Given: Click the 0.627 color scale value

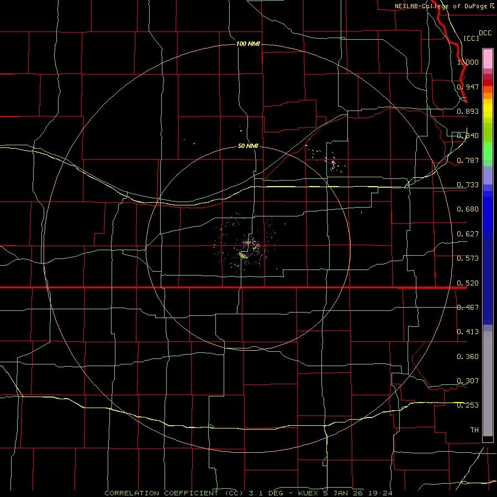Looking at the screenshot, I should (x=468, y=234).
